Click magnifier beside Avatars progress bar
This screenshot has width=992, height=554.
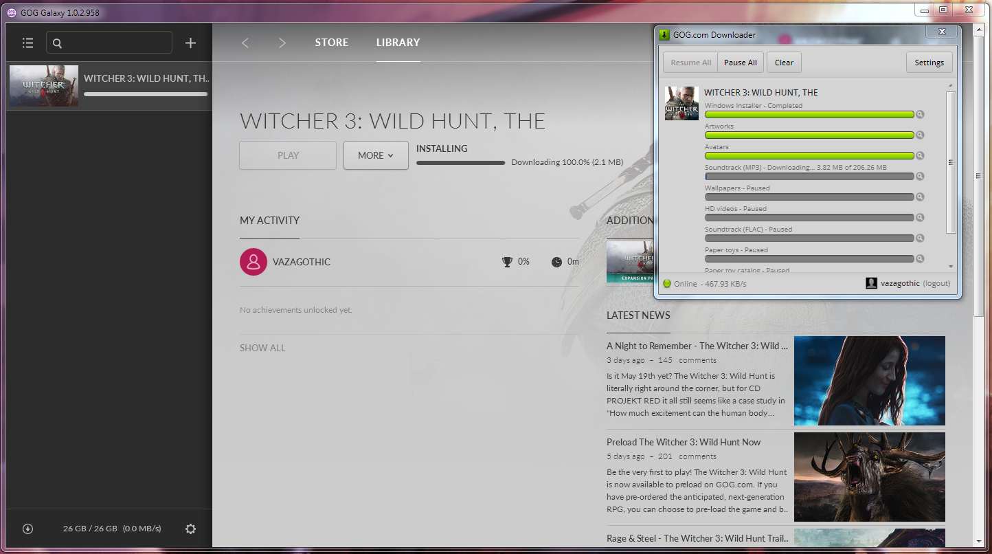point(920,155)
